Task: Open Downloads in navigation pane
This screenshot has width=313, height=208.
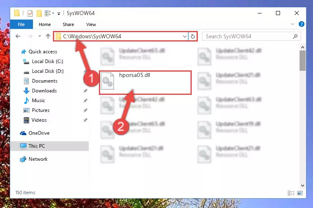Action: (44, 91)
